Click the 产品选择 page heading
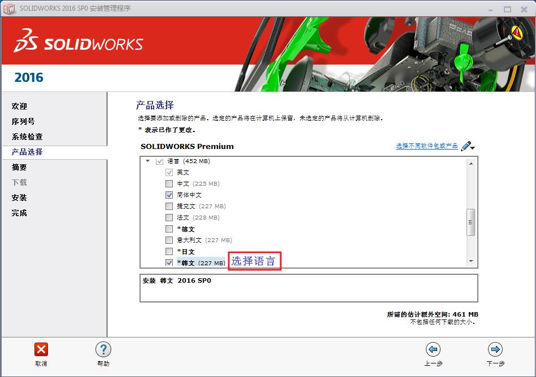This screenshot has width=536, height=377. [155, 105]
